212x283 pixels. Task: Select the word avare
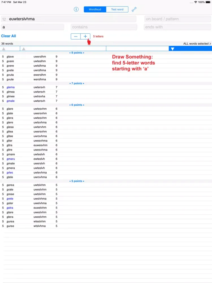10,61
